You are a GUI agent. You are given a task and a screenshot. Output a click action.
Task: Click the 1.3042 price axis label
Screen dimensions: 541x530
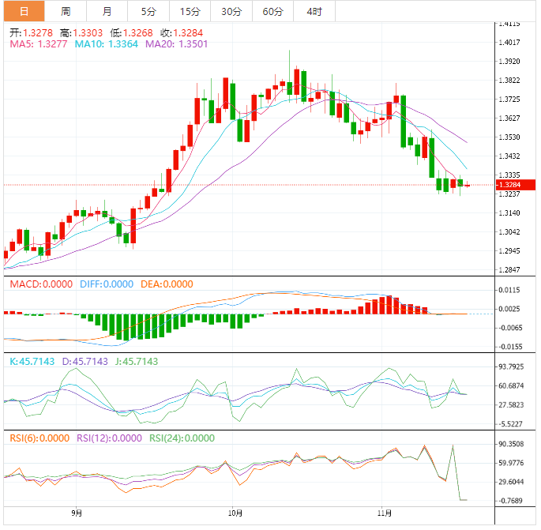[x=509, y=232]
